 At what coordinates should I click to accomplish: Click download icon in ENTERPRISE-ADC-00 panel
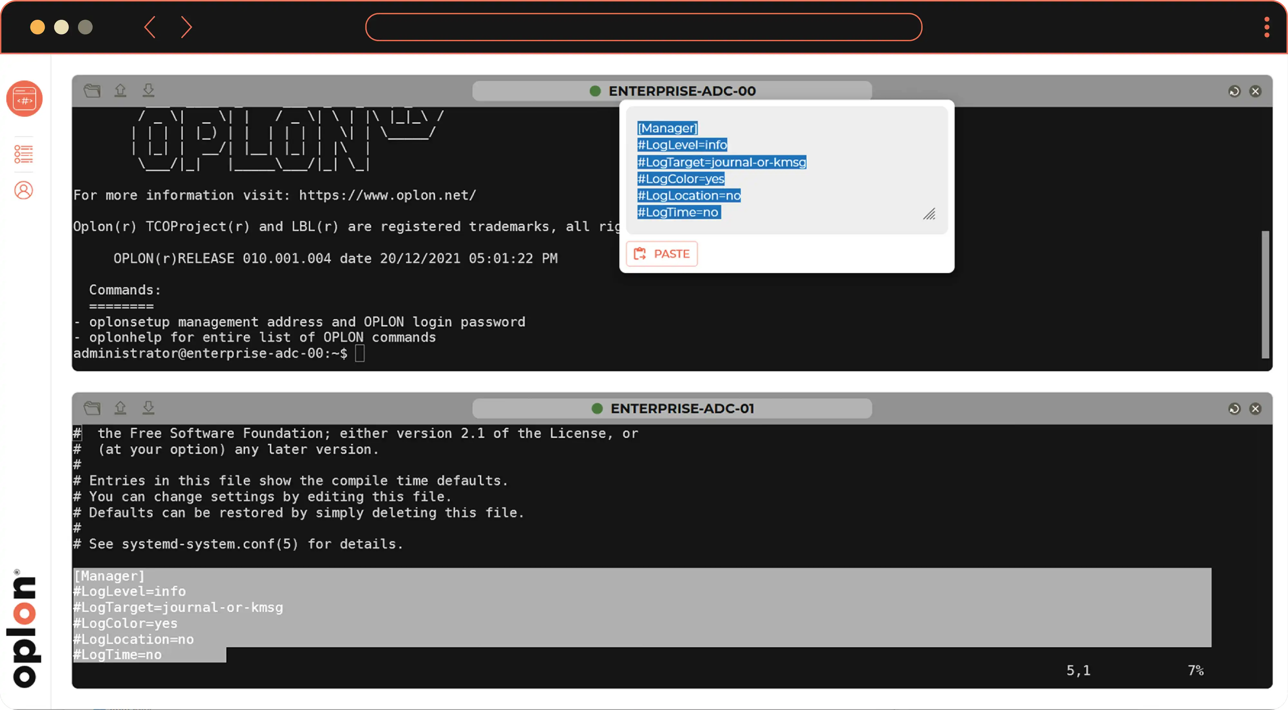(148, 90)
